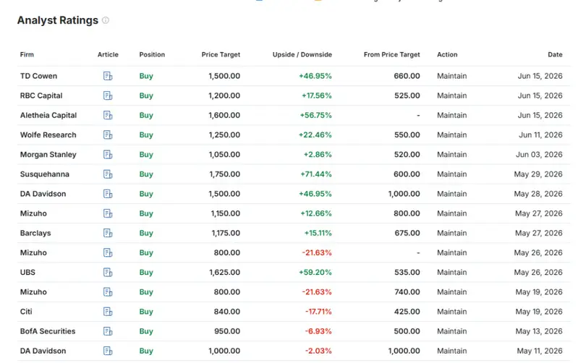The image size is (578, 363).
Task: Click the Buy position for UBS
Action: [146, 273]
